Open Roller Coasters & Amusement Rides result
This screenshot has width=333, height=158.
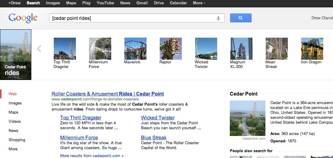click(x=108, y=94)
